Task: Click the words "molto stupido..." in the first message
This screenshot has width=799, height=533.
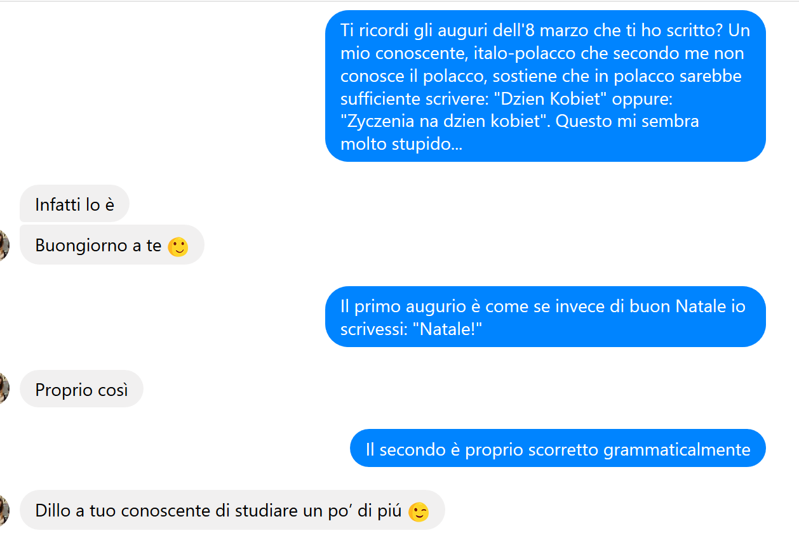Action: click(401, 144)
